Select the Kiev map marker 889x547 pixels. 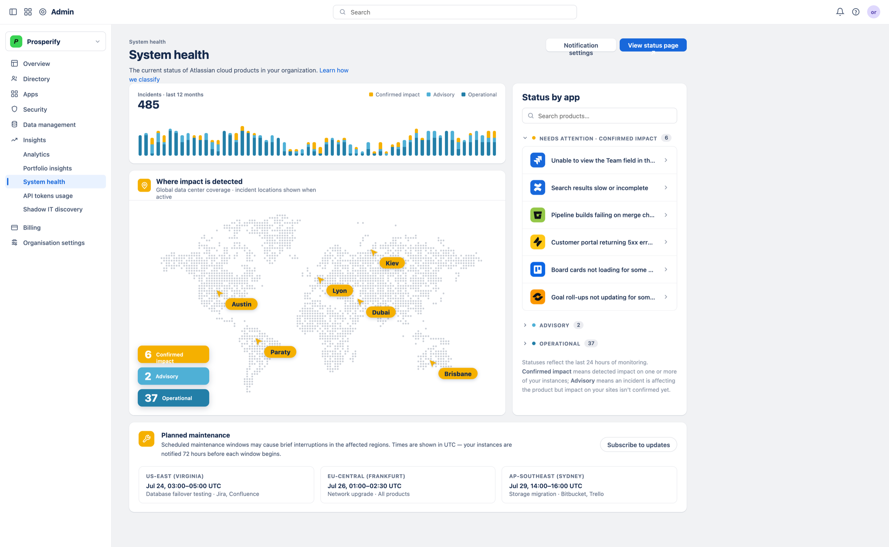(392, 263)
